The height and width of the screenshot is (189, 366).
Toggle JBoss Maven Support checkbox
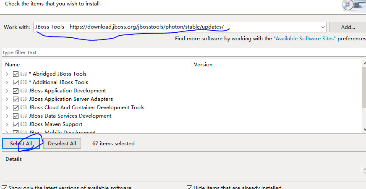click(x=16, y=124)
